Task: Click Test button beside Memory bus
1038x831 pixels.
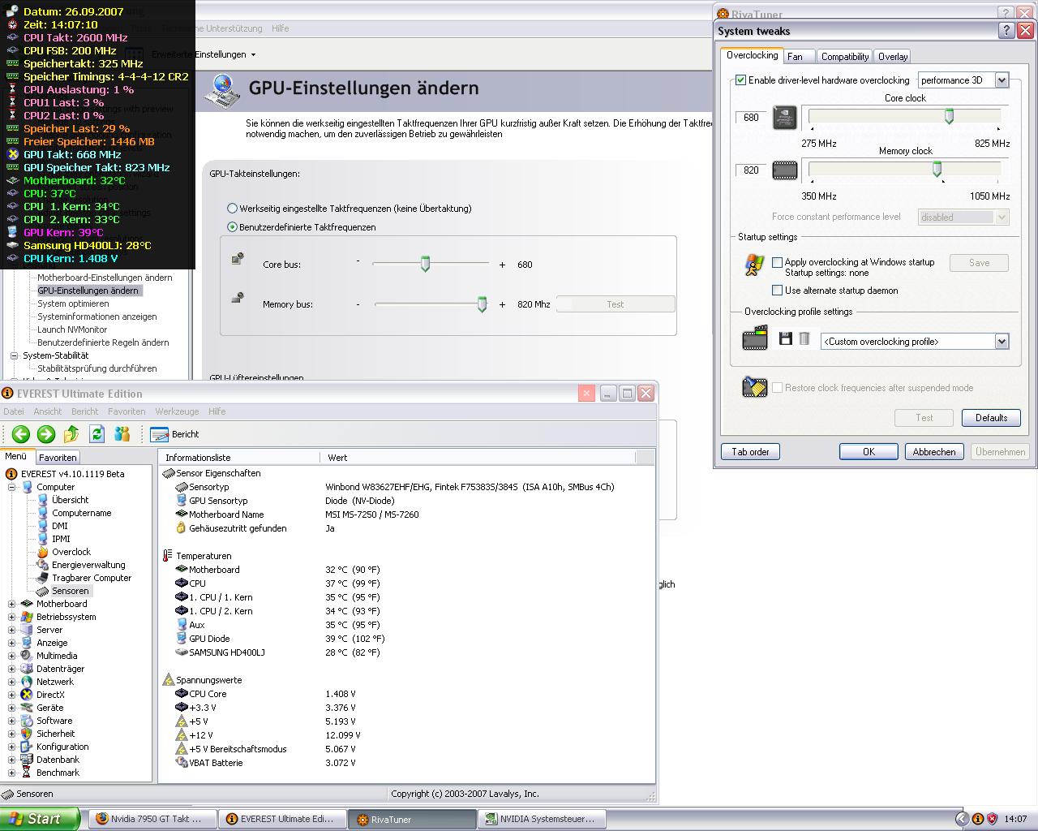Action: click(x=616, y=304)
